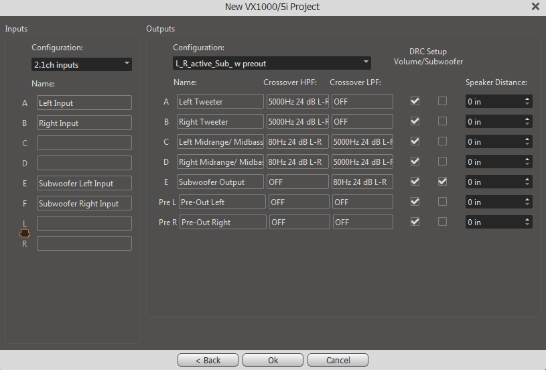Enable Subwoofer checkbox for Pre-Out Left
546x370 pixels.
(442, 202)
